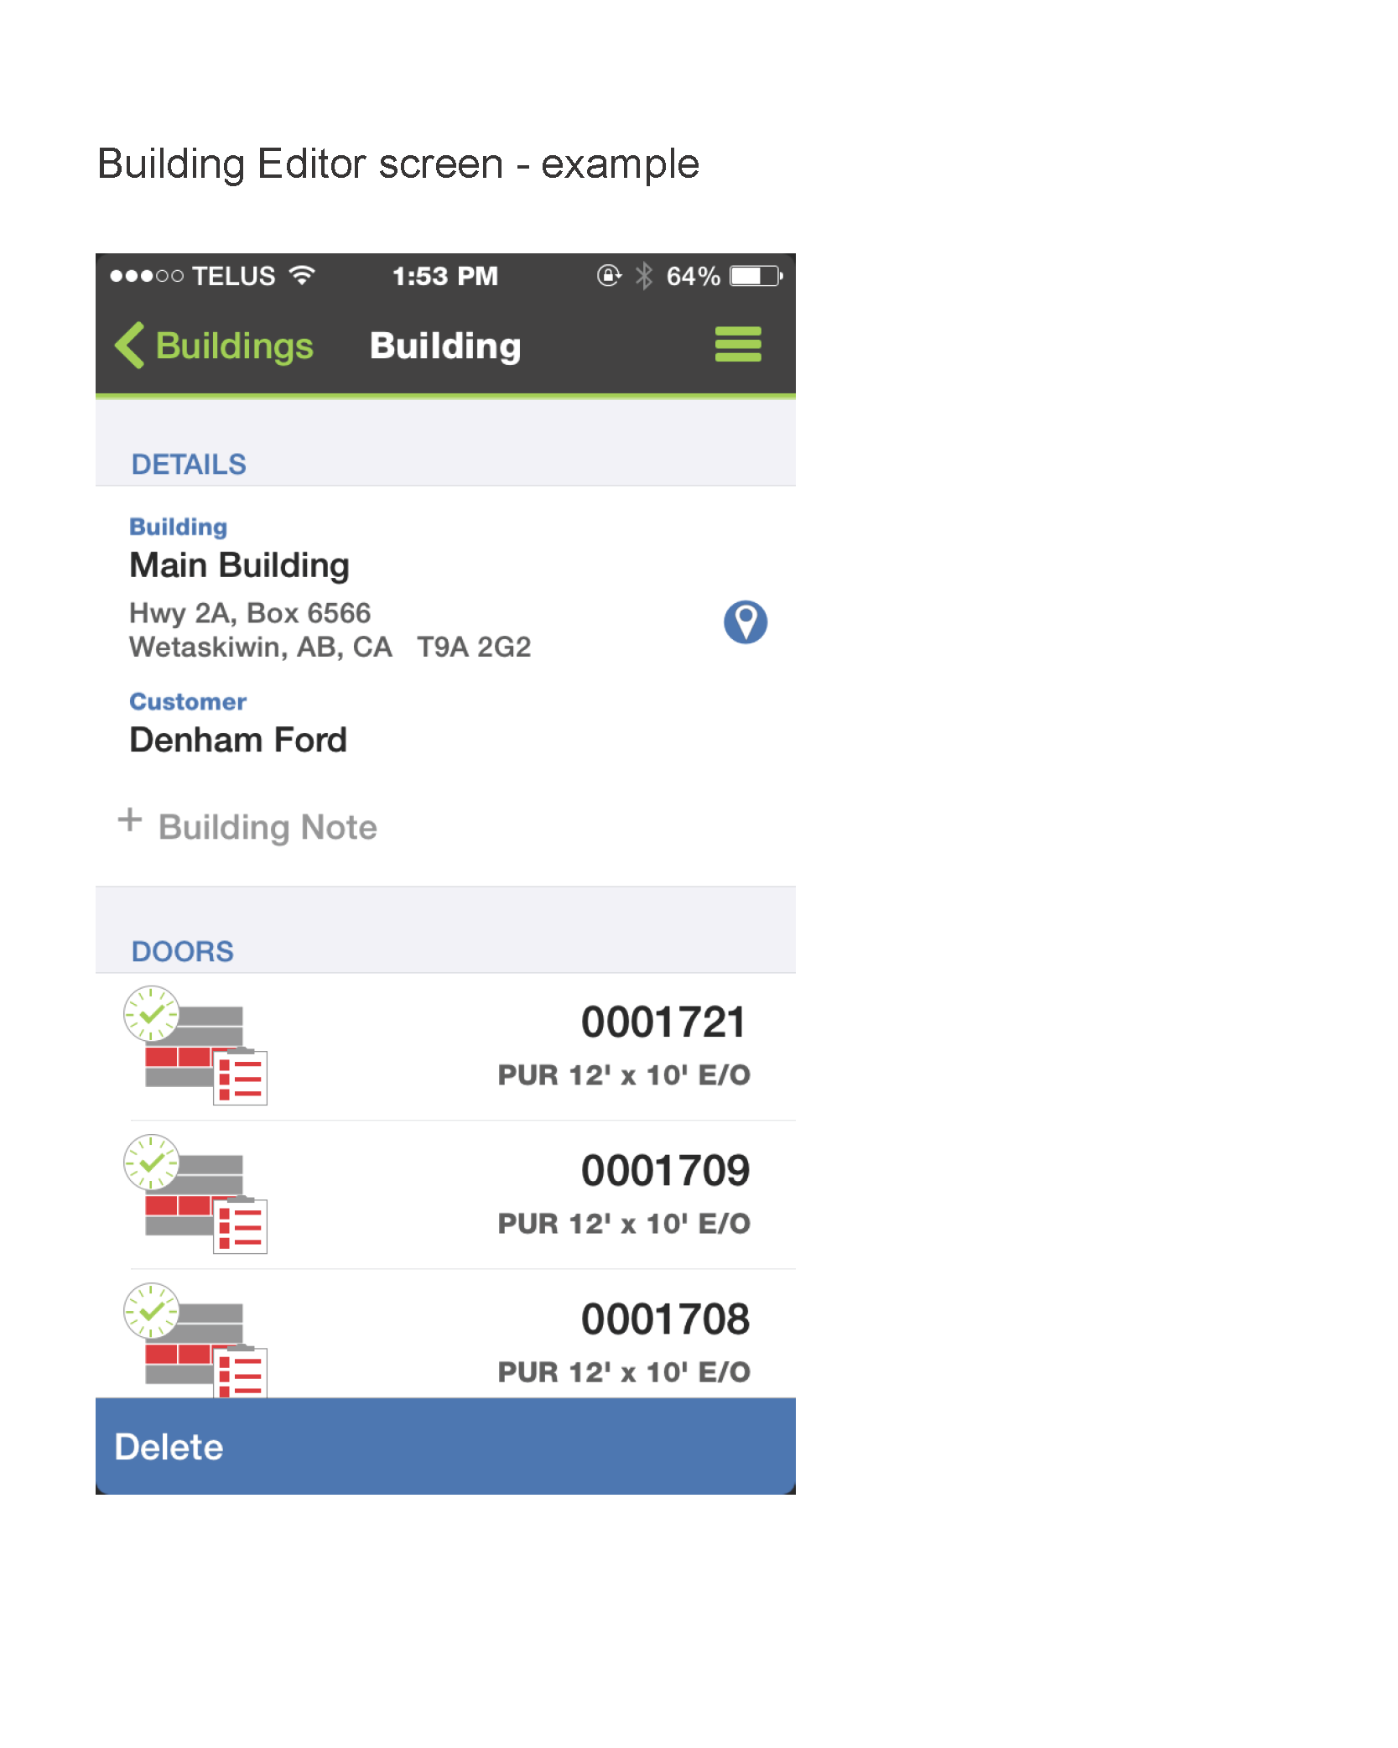This screenshot has height=1748, width=1398.
Task: Open door 0001708 entry
Action: (x=664, y=1319)
